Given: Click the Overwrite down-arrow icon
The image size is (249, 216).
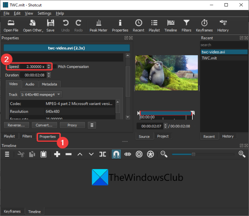Looking at the screenshot, I should 91,154.
